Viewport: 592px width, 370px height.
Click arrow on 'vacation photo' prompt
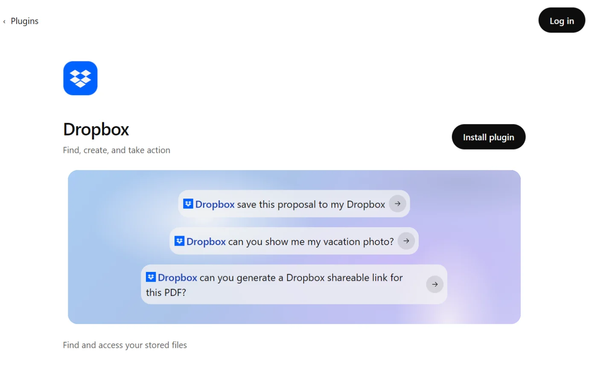click(406, 241)
